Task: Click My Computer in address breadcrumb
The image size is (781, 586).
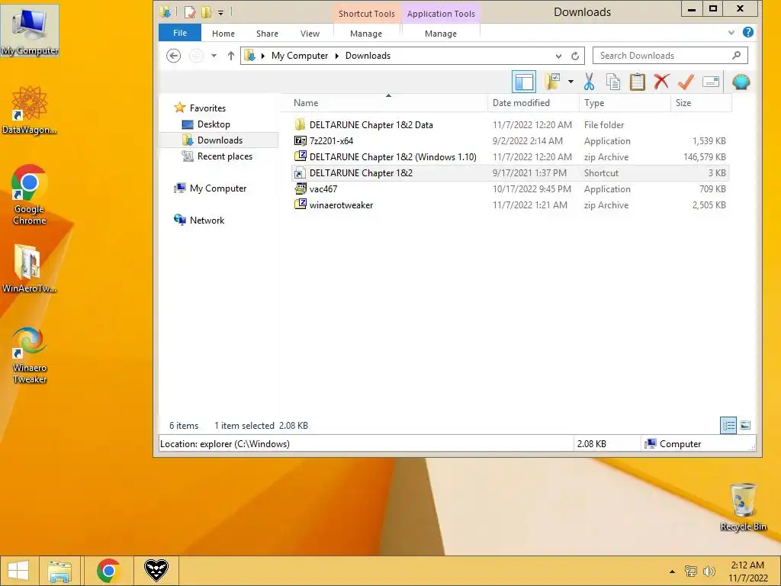Action: 300,56
